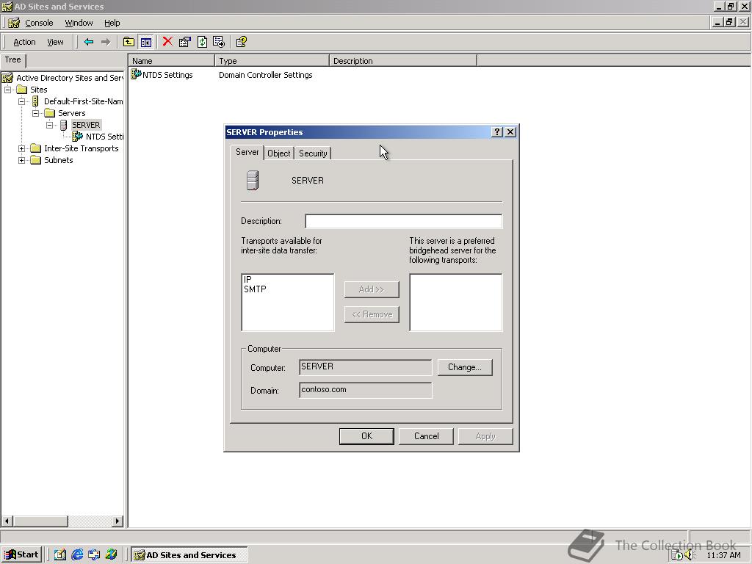Click AD Sites and Services taskbar button
The width and height of the screenshot is (752, 564).
coord(189,555)
